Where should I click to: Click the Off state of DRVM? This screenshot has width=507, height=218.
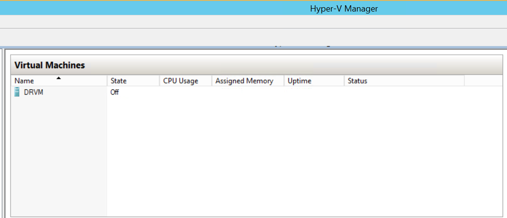coord(115,92)
